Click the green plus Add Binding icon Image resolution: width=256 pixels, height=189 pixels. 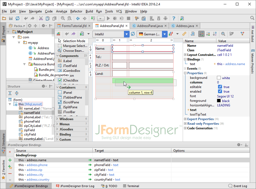pyautogui.click(x=10, y=160)
